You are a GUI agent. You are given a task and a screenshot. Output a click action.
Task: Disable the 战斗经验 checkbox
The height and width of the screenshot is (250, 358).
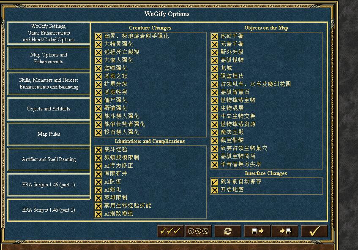98,150
